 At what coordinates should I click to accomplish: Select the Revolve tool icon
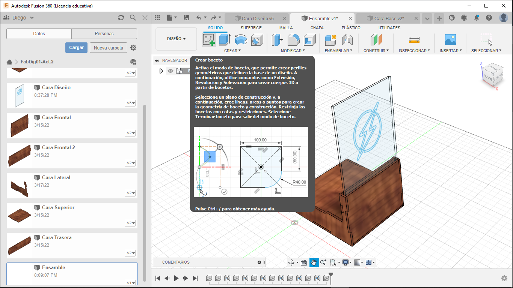241,39
